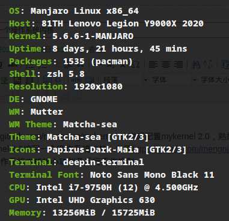
Task: Click the Uptime line reading 8 days
Action: (98, 49)
